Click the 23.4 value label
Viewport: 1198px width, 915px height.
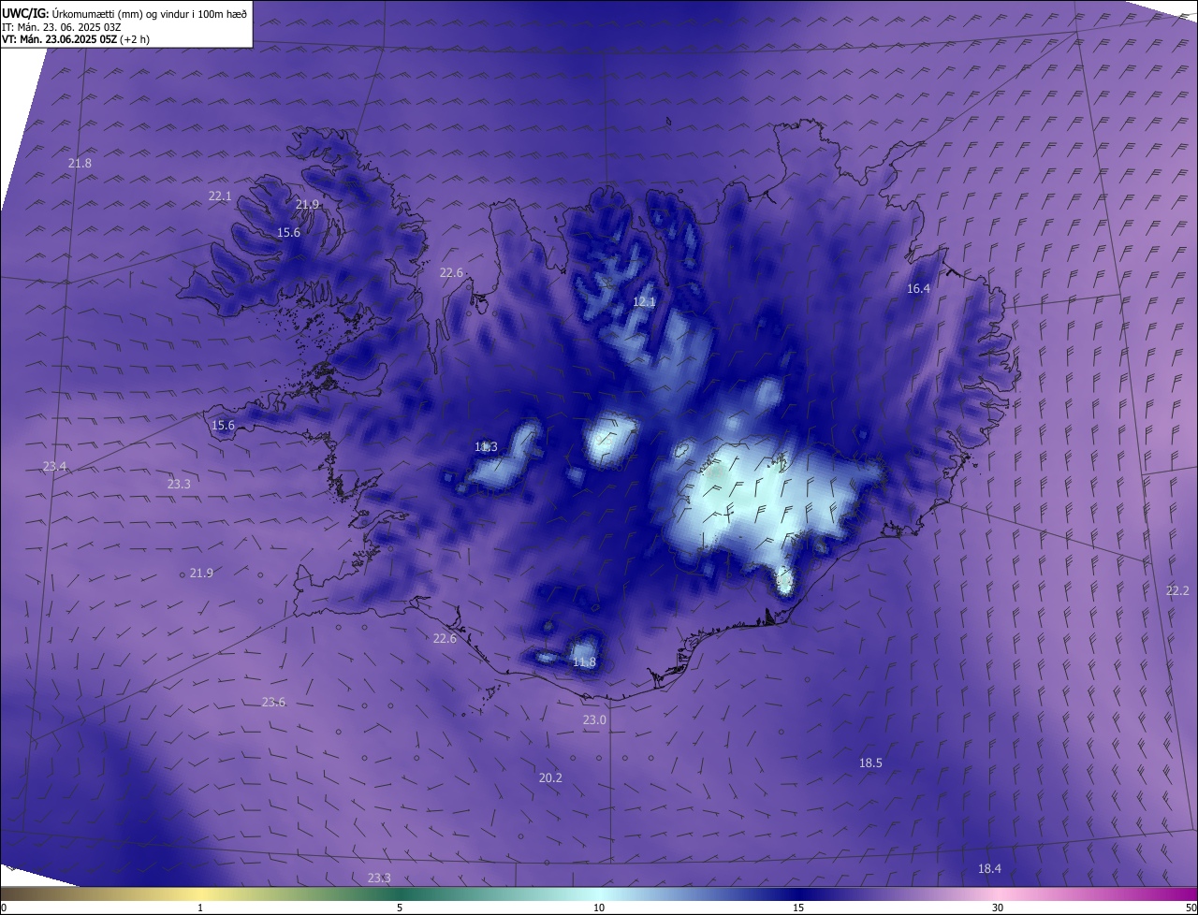pyautogui.click(x=55, y=467)
